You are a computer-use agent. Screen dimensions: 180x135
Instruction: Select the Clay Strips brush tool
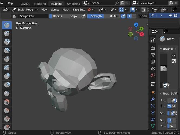(7, 50)
